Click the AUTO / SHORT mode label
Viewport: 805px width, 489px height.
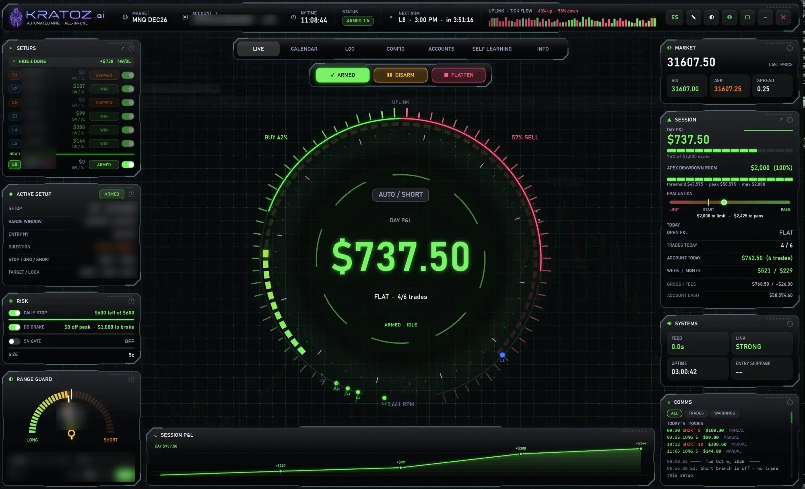(x=400, y=194)
